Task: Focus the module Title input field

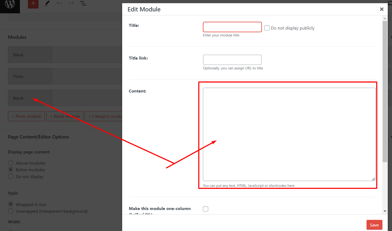Action: [x=232, y=27]
